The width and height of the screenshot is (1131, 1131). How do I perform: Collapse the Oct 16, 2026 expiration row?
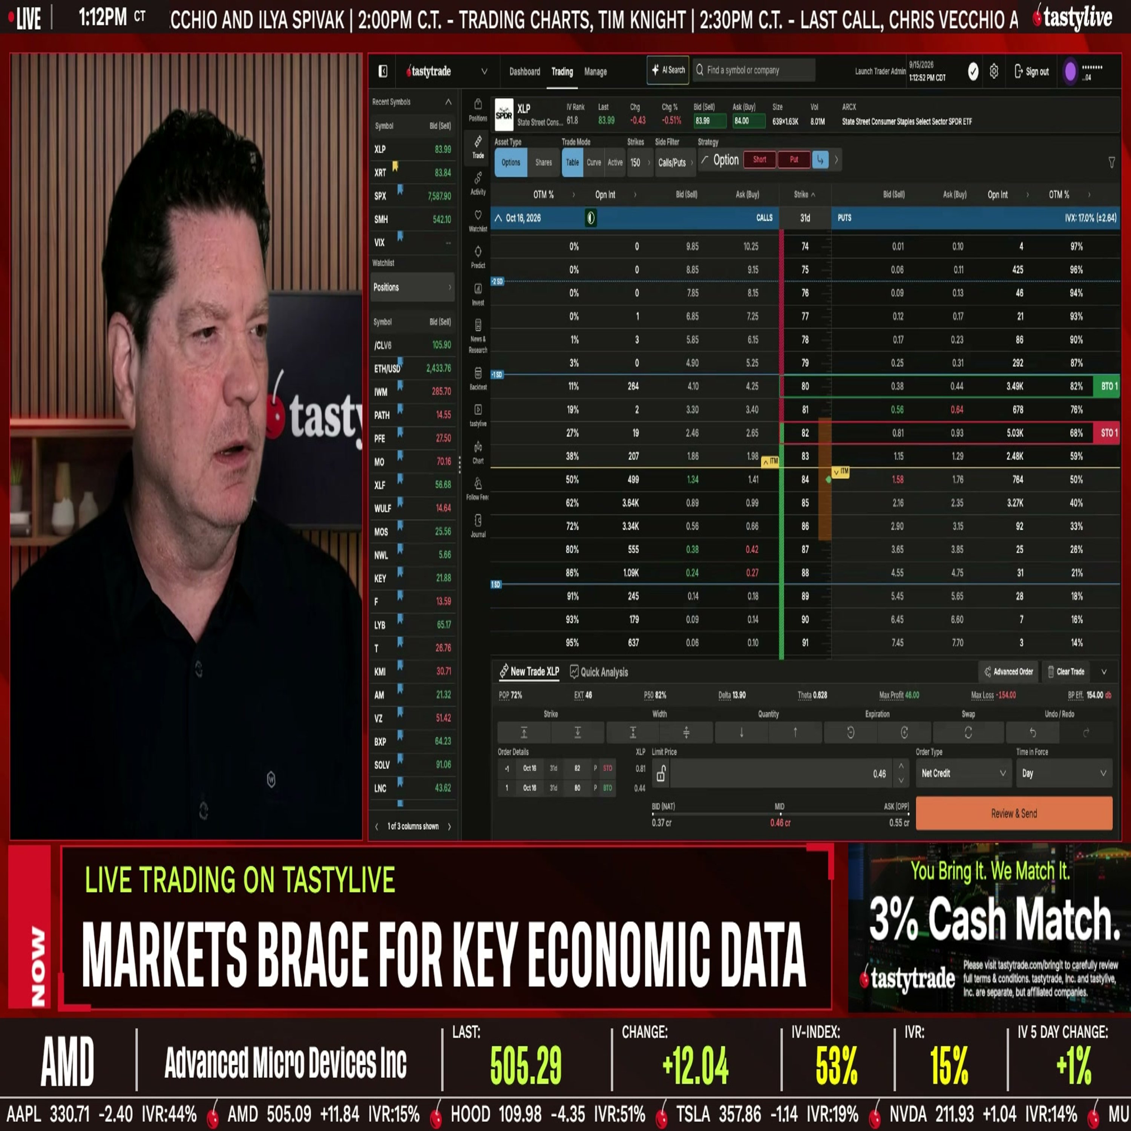(x=498, y=218)
